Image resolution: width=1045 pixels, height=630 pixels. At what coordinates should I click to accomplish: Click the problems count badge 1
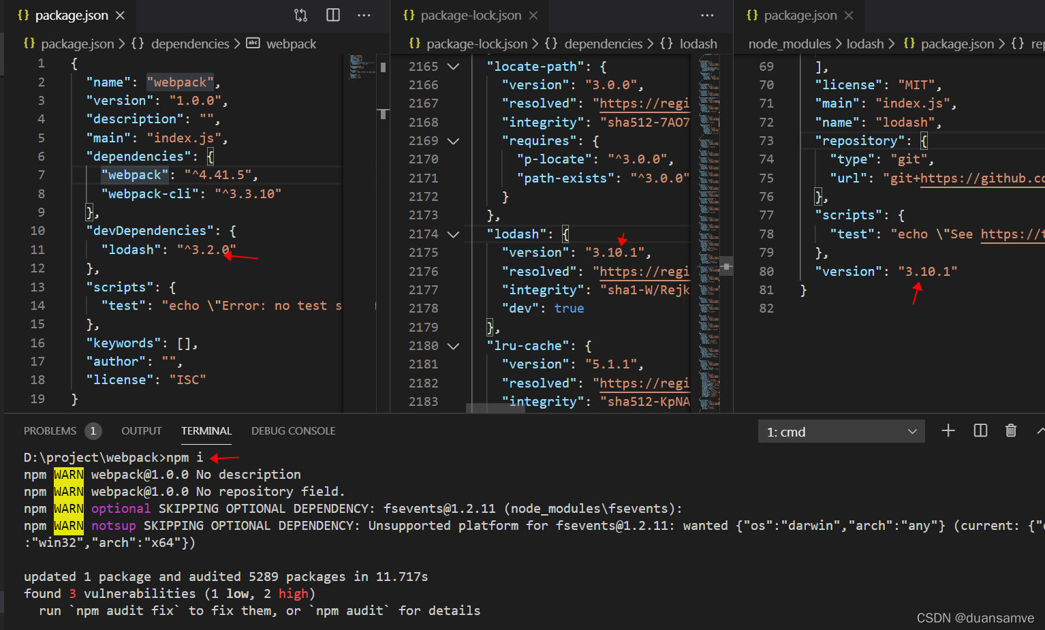tap(93, 431)
